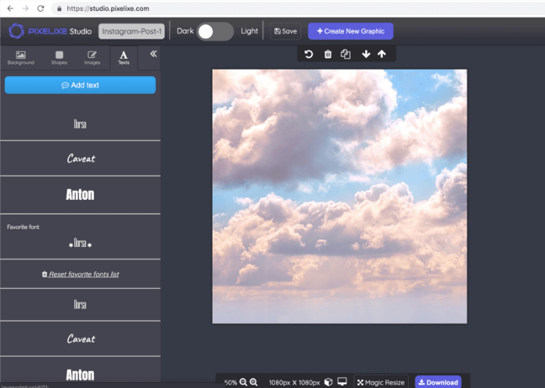Zoom in using the plus magnifier
The width and height of the screenshot is (545, 388).
pos(253,382)
